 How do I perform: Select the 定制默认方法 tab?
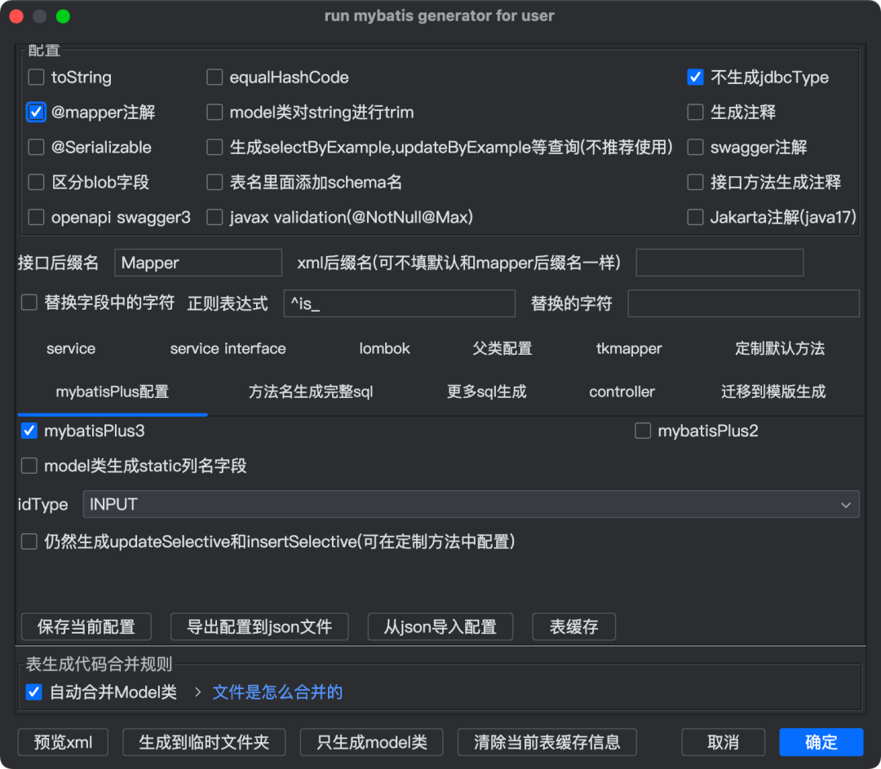click(780, 348)
